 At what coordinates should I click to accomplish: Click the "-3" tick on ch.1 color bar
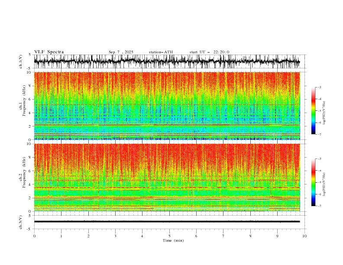[319, 87]
